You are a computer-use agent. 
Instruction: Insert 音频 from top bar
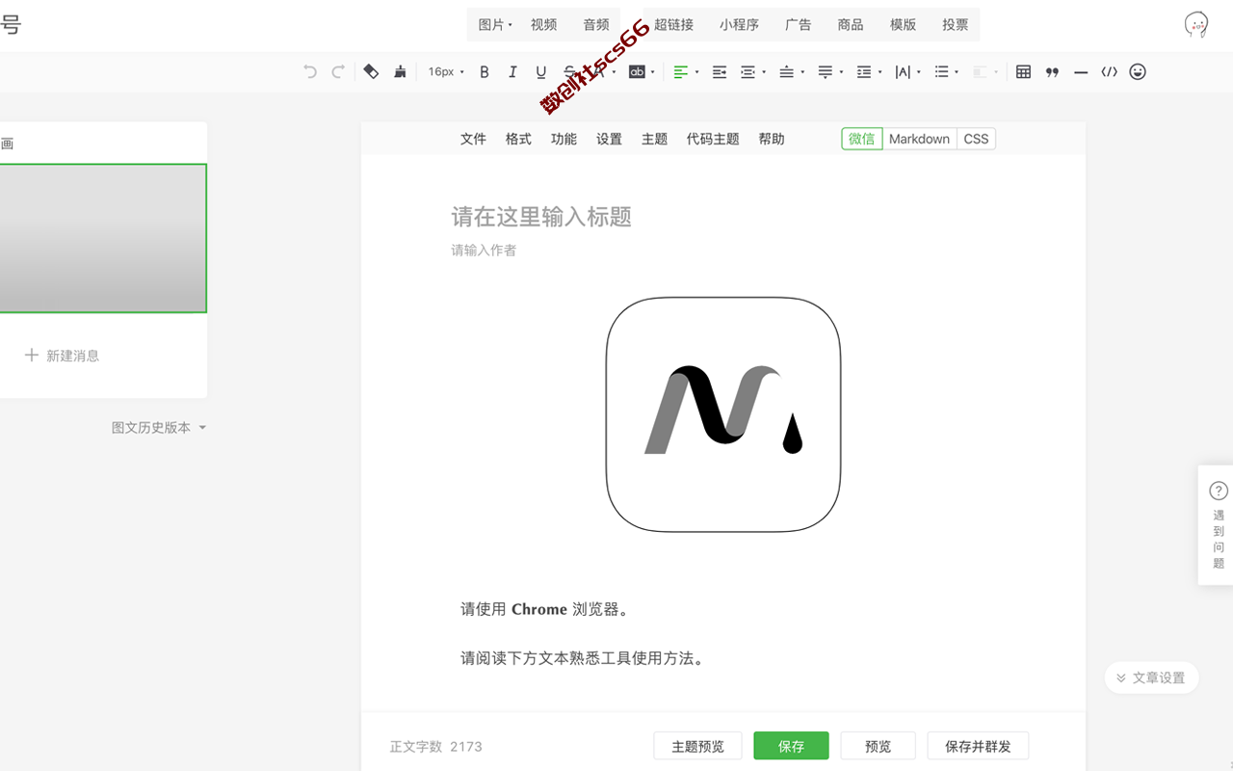(596, 25)
